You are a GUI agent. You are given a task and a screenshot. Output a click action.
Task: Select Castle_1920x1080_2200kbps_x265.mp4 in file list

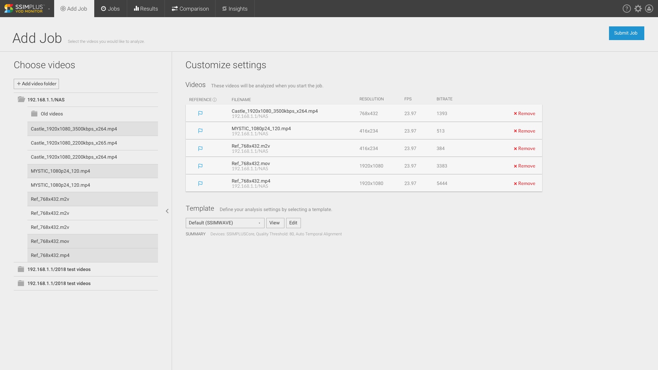pos(74,143)
